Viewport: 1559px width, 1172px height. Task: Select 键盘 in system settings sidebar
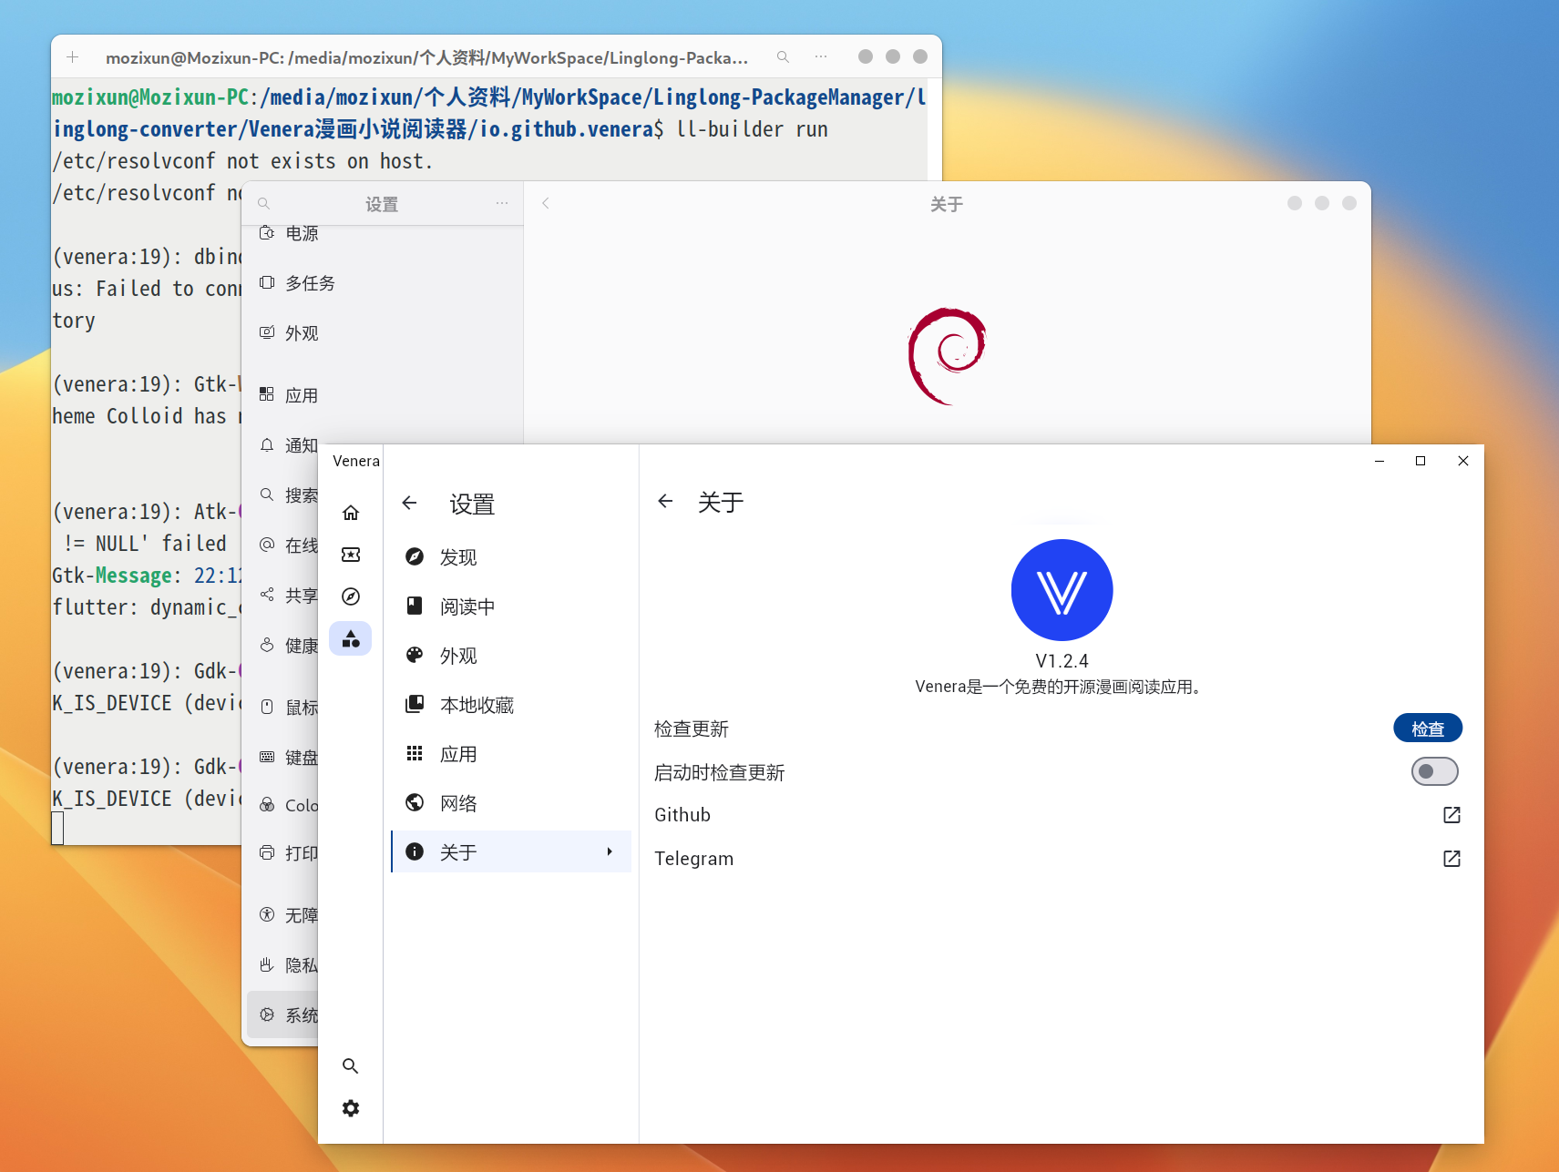[x=283, y=758]
